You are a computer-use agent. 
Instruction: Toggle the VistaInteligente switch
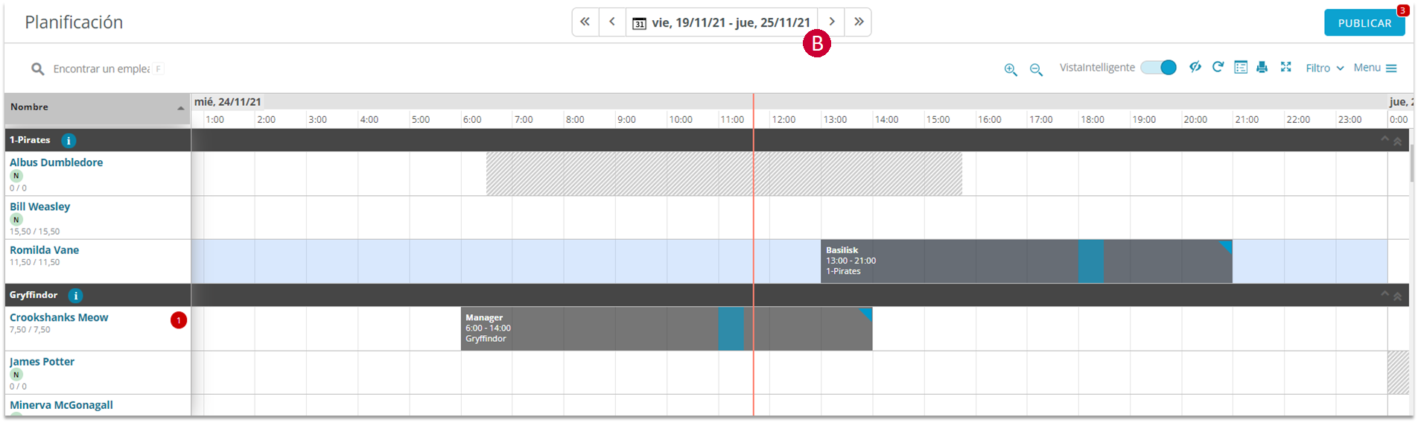pyautogui.click(x=1158, y=68)
